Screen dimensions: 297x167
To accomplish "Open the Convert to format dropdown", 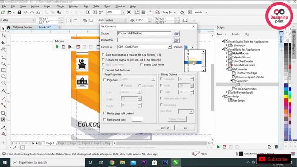I will 170,47.
